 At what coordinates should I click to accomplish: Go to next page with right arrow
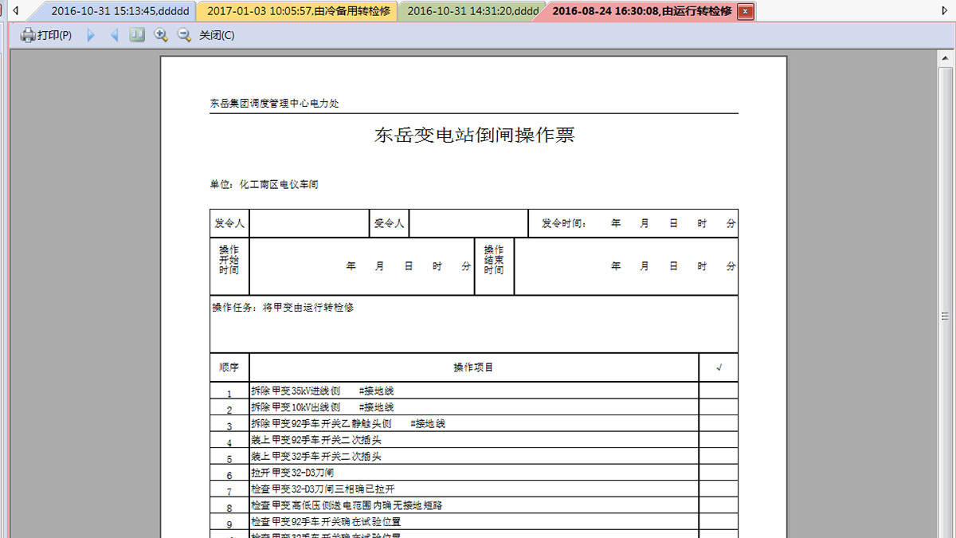pos(91,35)
